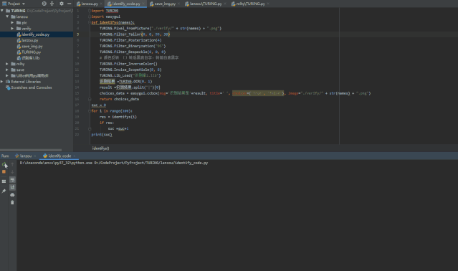Click Project panel horizontal scrollbar
This screenshot has width=458, height=271.
31,150
